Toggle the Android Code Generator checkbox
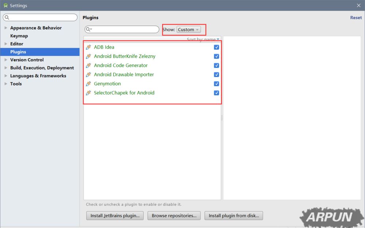 tap(216, 65)
